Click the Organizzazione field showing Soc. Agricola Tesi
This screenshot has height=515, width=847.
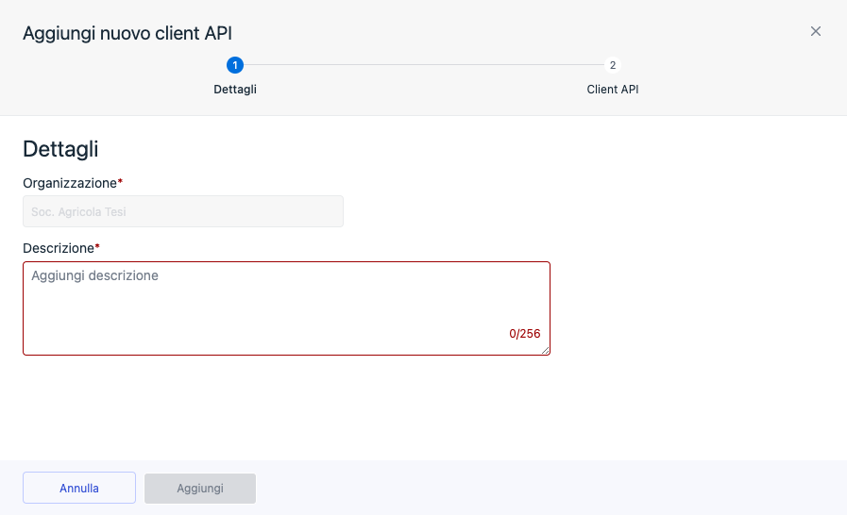[183, 211]
